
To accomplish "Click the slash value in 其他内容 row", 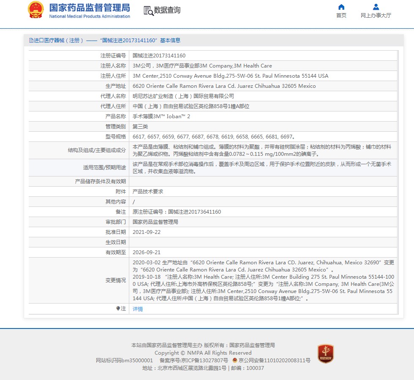I will click(x=133, y=202).
